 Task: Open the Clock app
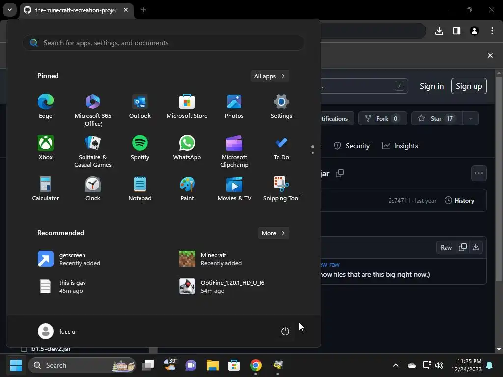pyautogui.click(x=93, y=189)
